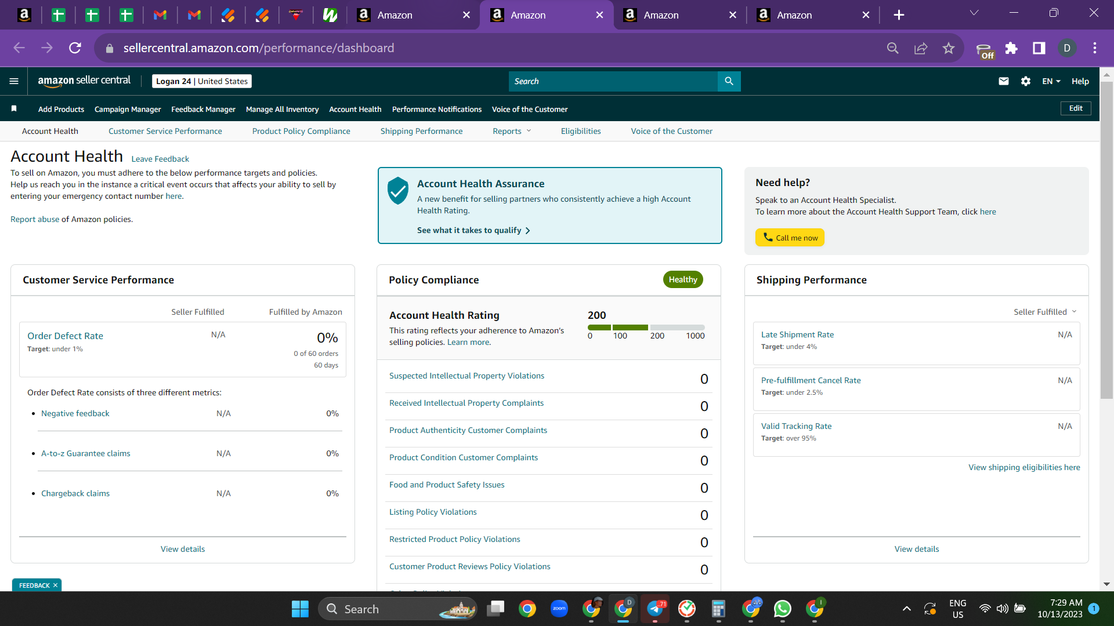Screen dimensions: 1114x626
Task: Open the A-to-z Guarantee claims link
Action: pyautogui.click(x=85, y=453)
